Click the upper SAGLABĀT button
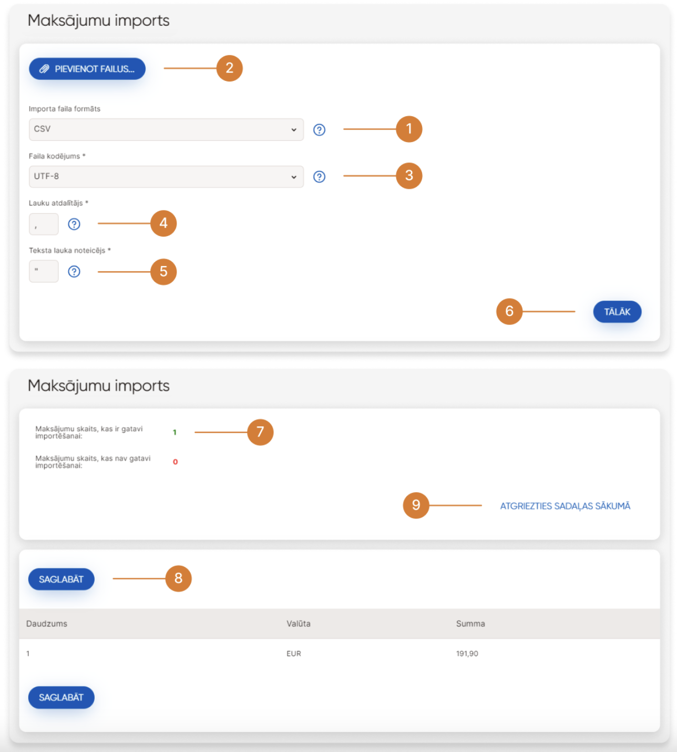 [61, 579]
